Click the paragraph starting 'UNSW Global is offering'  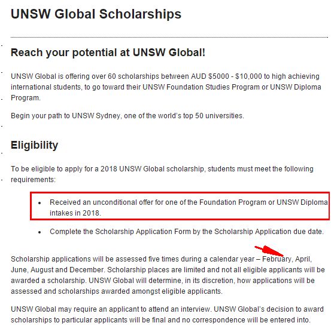[166, 87]
